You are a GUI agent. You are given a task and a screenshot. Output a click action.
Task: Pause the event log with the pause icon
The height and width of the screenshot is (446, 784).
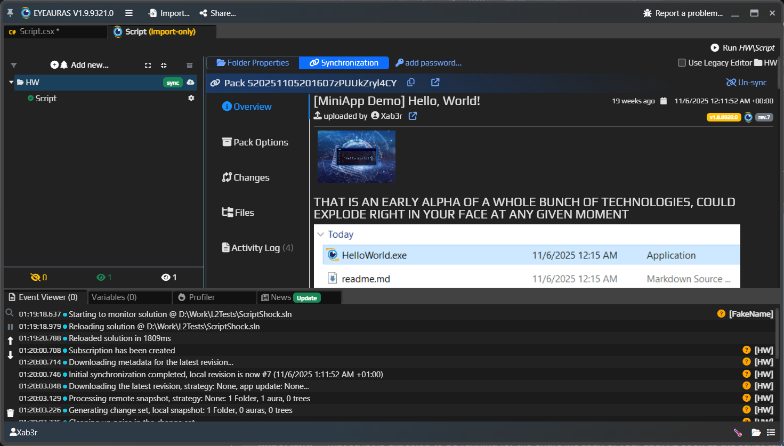tap(10, 327)
